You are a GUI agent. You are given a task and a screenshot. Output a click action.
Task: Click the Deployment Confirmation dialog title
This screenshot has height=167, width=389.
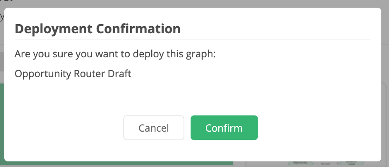[x=98, y=29]
